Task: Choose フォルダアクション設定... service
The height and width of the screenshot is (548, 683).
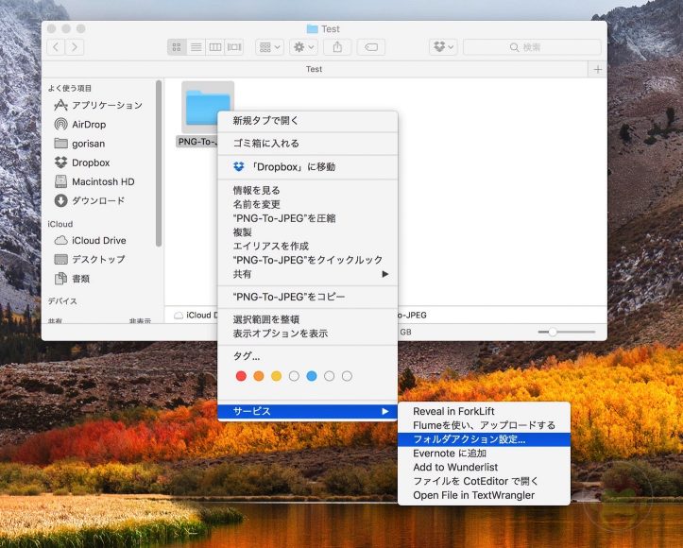Action: coord(484,439)
